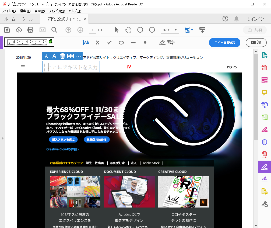Print the document with printer icon
Screen dimensions: 271x228
(x=30, y=30)
